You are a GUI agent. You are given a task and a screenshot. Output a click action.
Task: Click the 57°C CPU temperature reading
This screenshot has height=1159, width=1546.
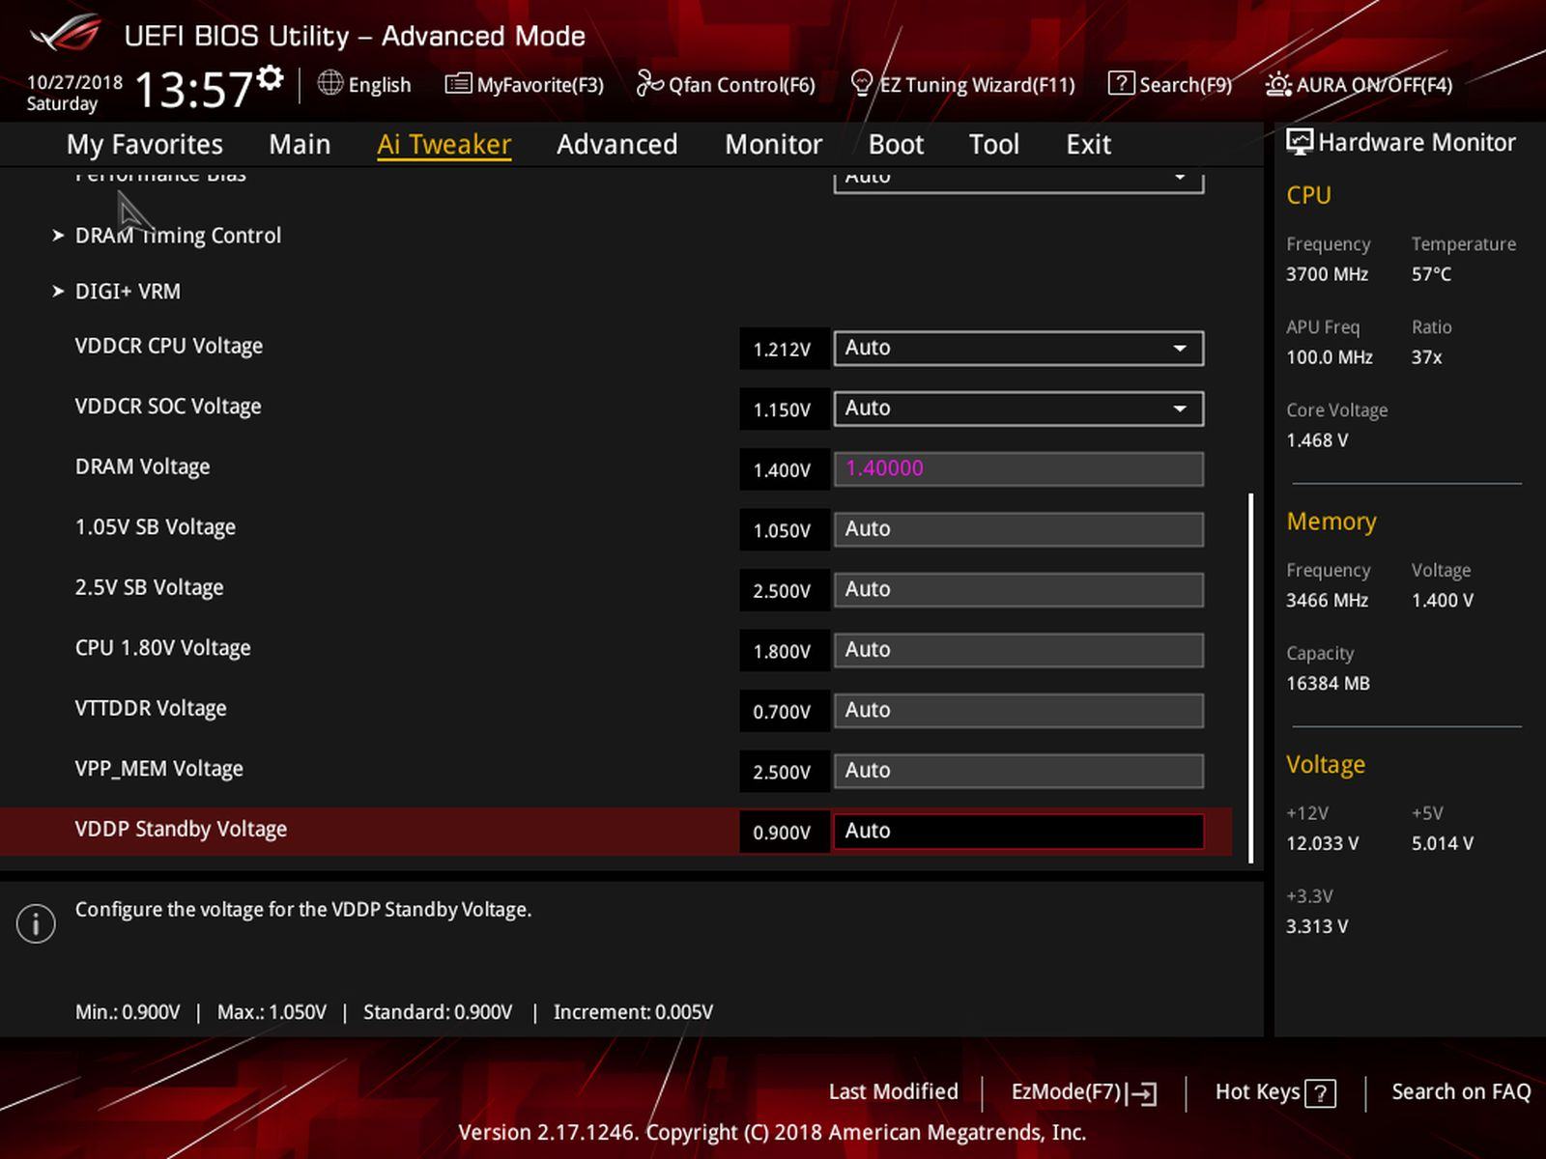[x=1431, y=274]
